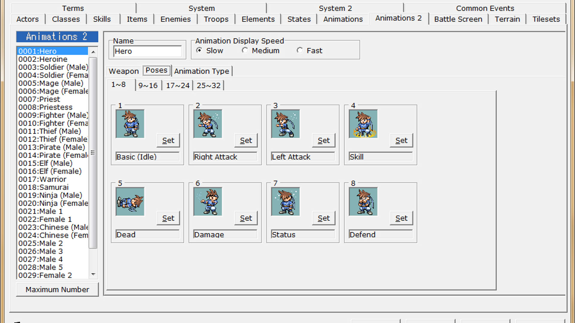Open the Weapon sub-tab
Viewport: 575px width, 323px height.
point(124,71)
